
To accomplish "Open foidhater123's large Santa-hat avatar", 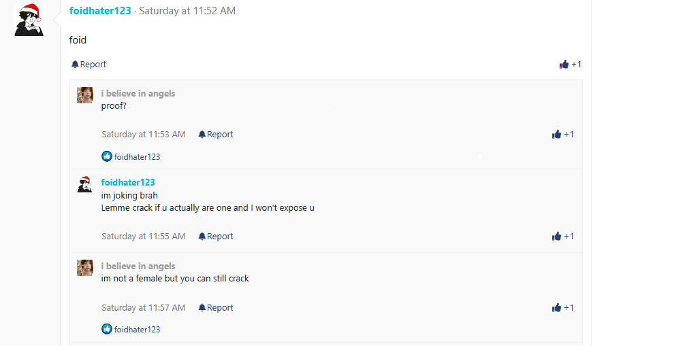I will pos(29,20).
